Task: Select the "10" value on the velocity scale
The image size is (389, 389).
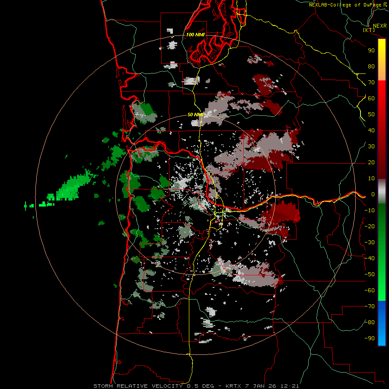Action: [x=371, y=179]
